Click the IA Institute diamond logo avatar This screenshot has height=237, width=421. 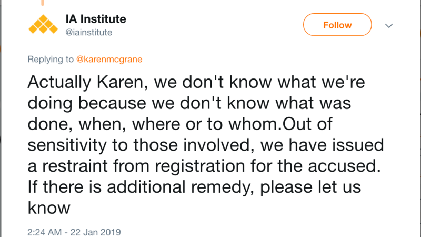coord(43,24)
